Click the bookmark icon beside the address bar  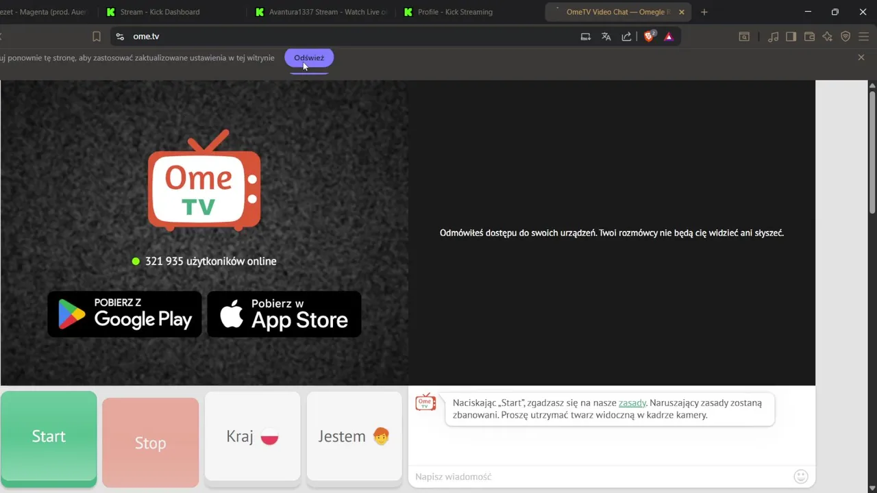[x=97, y=36]
